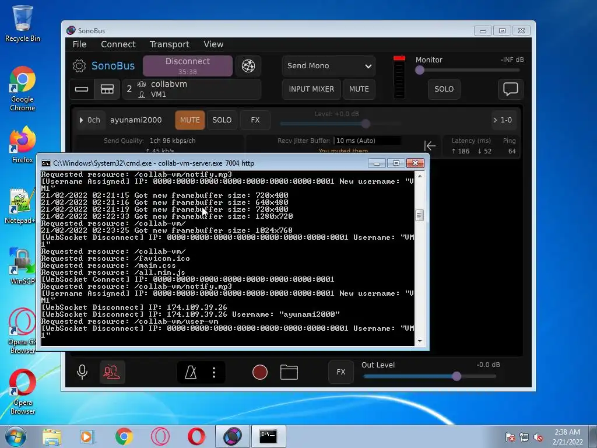Click the network tray icon
Screen dimensions: 597x448
point(524,437)
